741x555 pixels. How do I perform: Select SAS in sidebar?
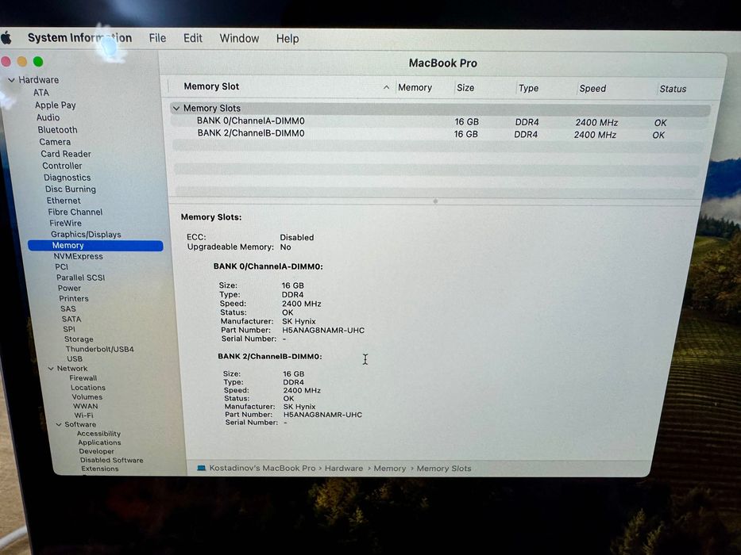pyautogui.click(x=68, y=308)
